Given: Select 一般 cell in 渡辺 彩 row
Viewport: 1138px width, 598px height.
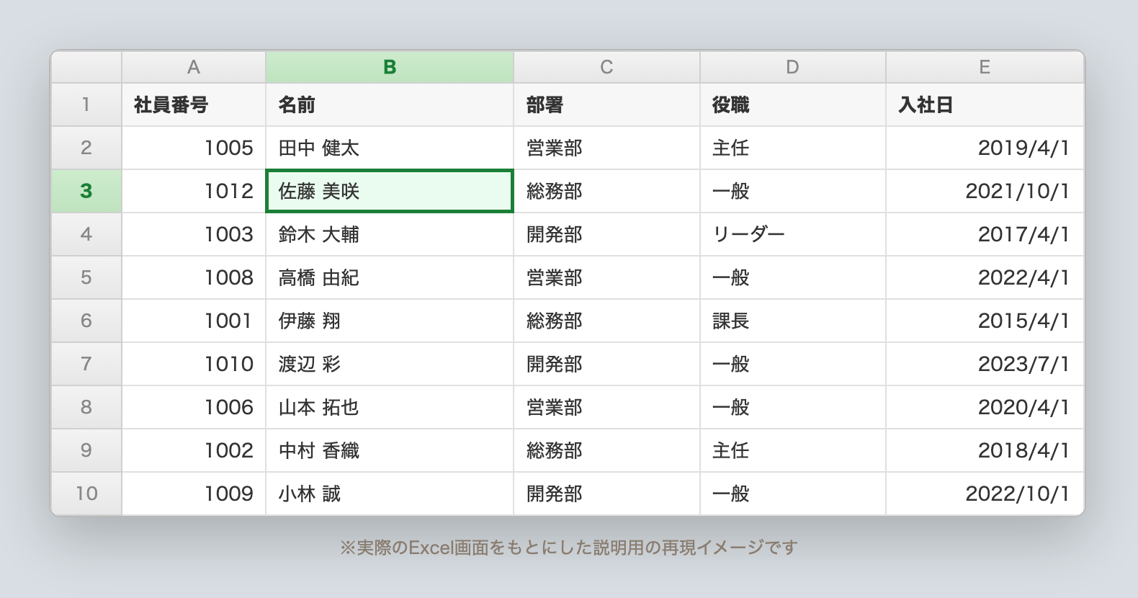Looking at the screenshot, I should click(x=792, y=364).
